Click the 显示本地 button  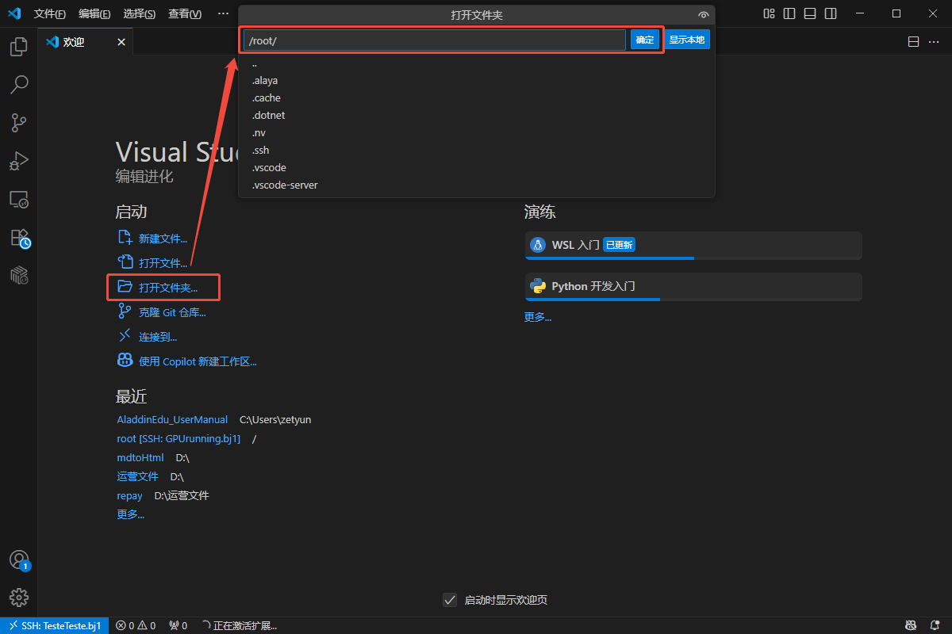(x=686, y=40)
